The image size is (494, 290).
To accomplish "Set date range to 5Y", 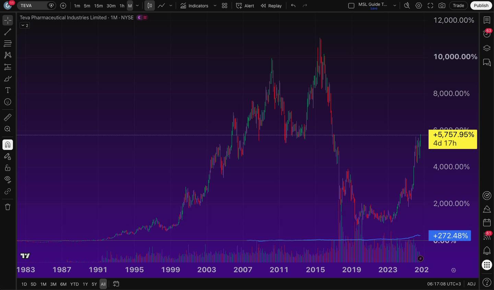I will 94,284.
